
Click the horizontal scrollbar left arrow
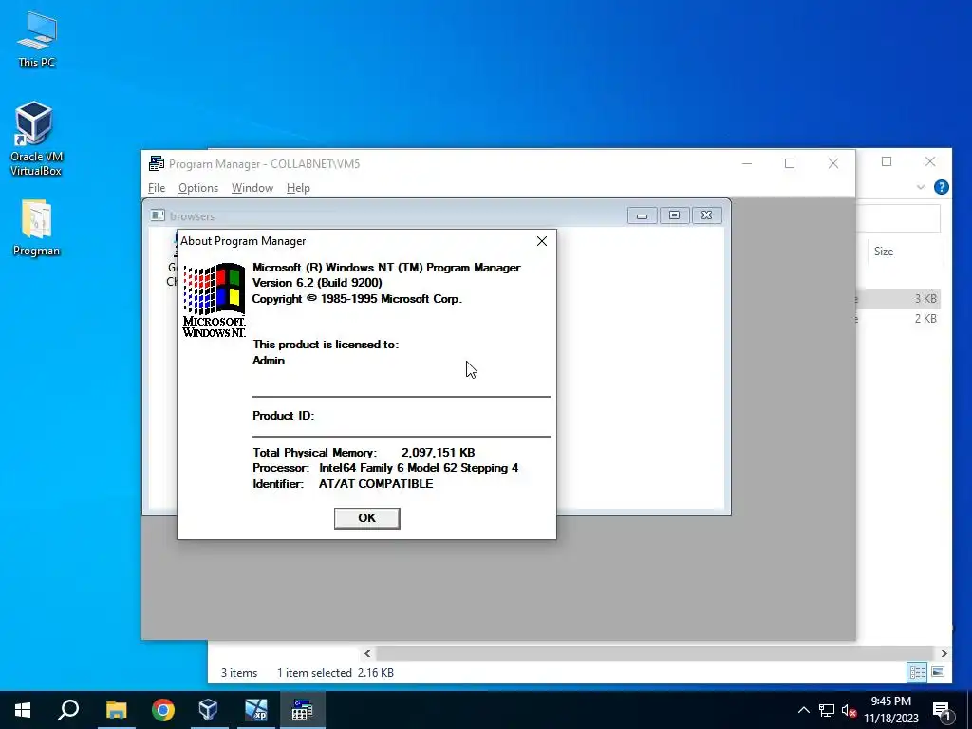pos(367,653)
